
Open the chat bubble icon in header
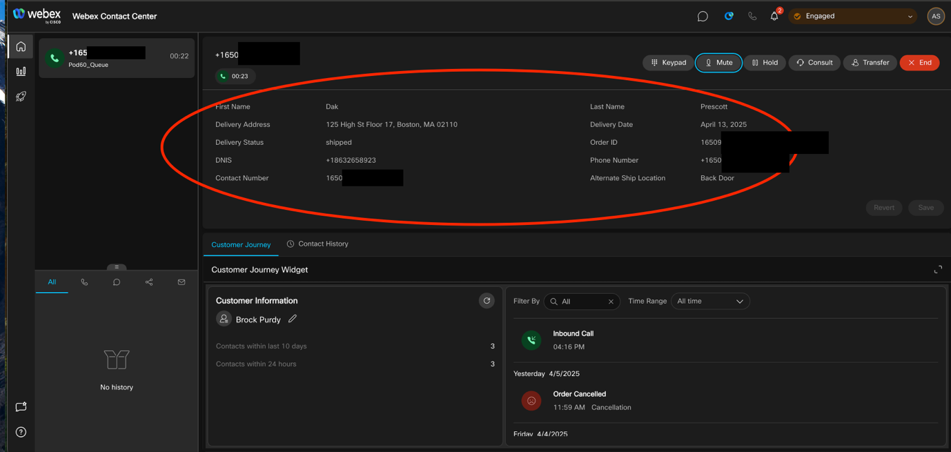coord(703,17)
